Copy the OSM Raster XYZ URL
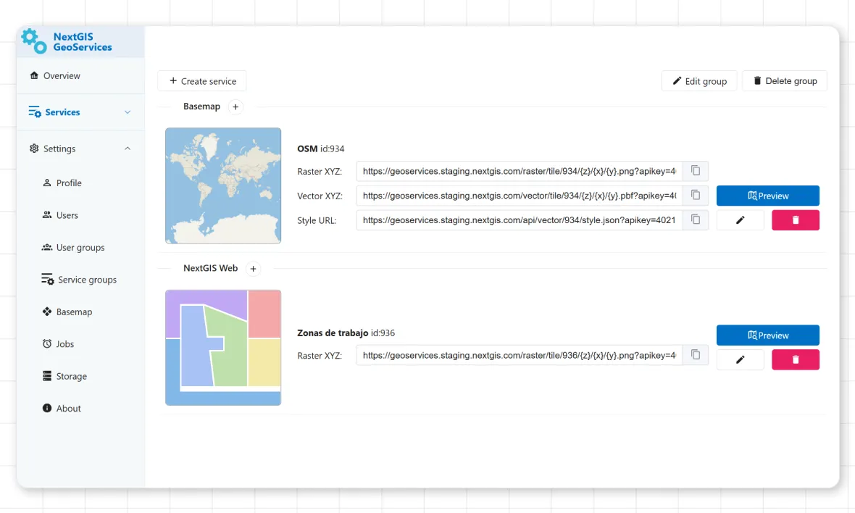This screenshot has height=513, width=855. point(696,171)
